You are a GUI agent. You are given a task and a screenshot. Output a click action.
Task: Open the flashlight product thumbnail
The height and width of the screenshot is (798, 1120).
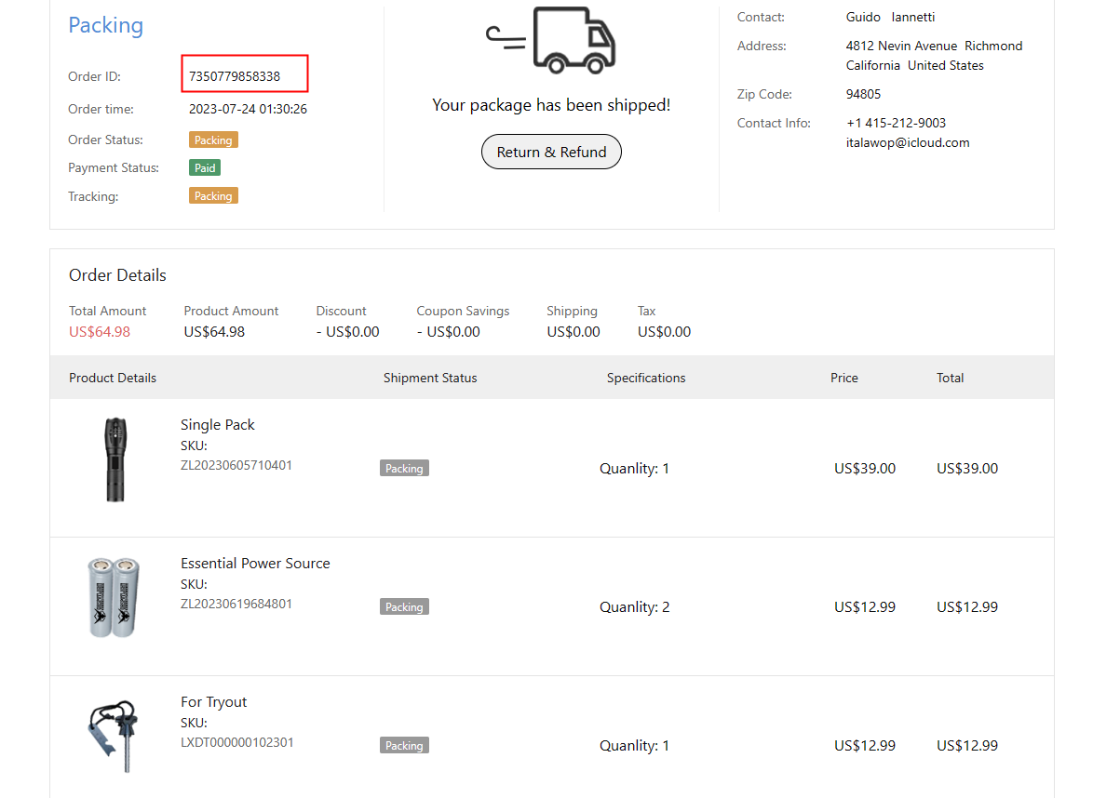tap(115, 459)
